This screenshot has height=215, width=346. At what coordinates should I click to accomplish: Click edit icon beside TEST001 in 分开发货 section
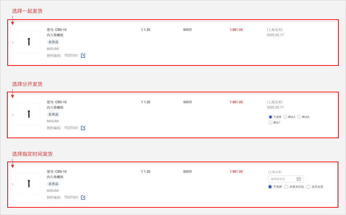(x=83, y=128)
